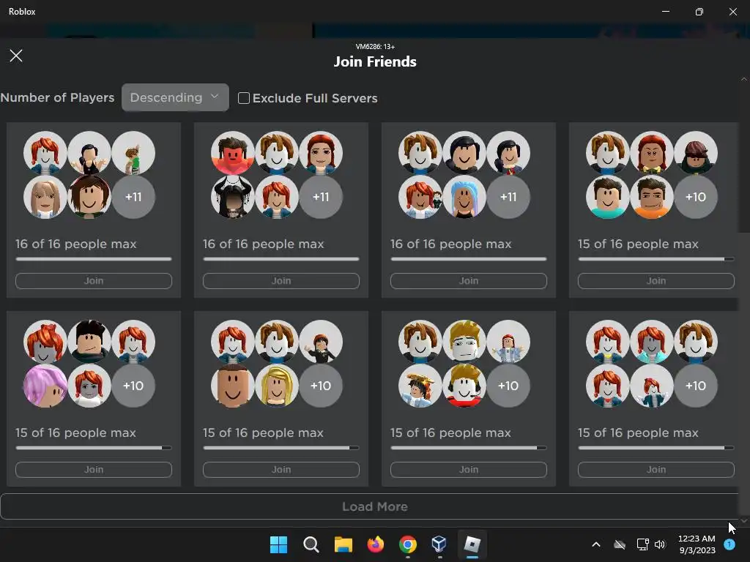Screen dimensions: 750x562
Task: Open Windows Search from the taskbar
Action: coord(311,544)
